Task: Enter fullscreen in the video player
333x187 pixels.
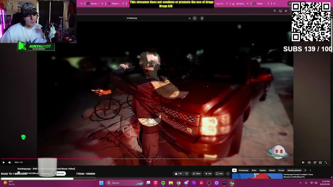Action: (326, 163)
